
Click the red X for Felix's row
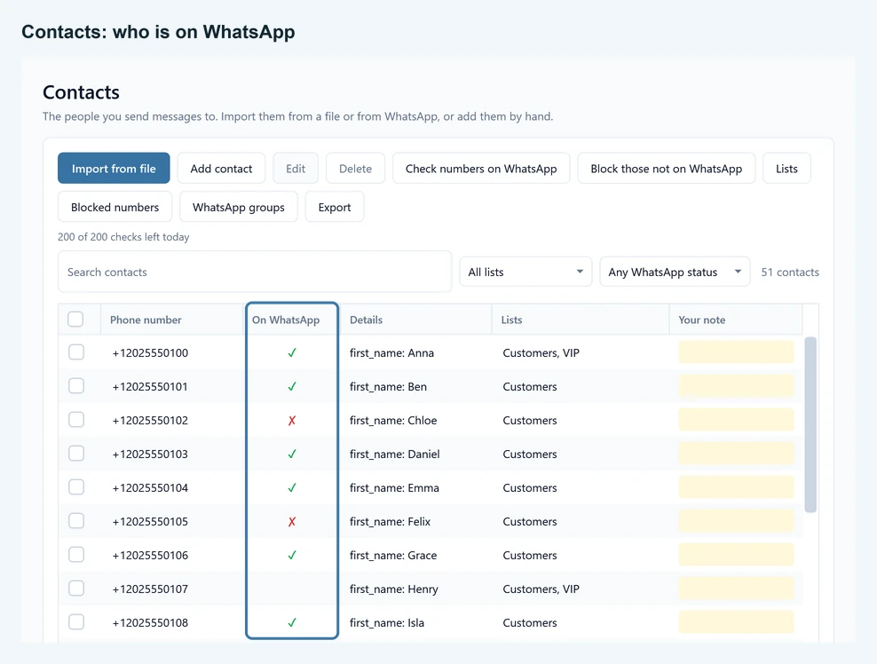click(292, 521)
